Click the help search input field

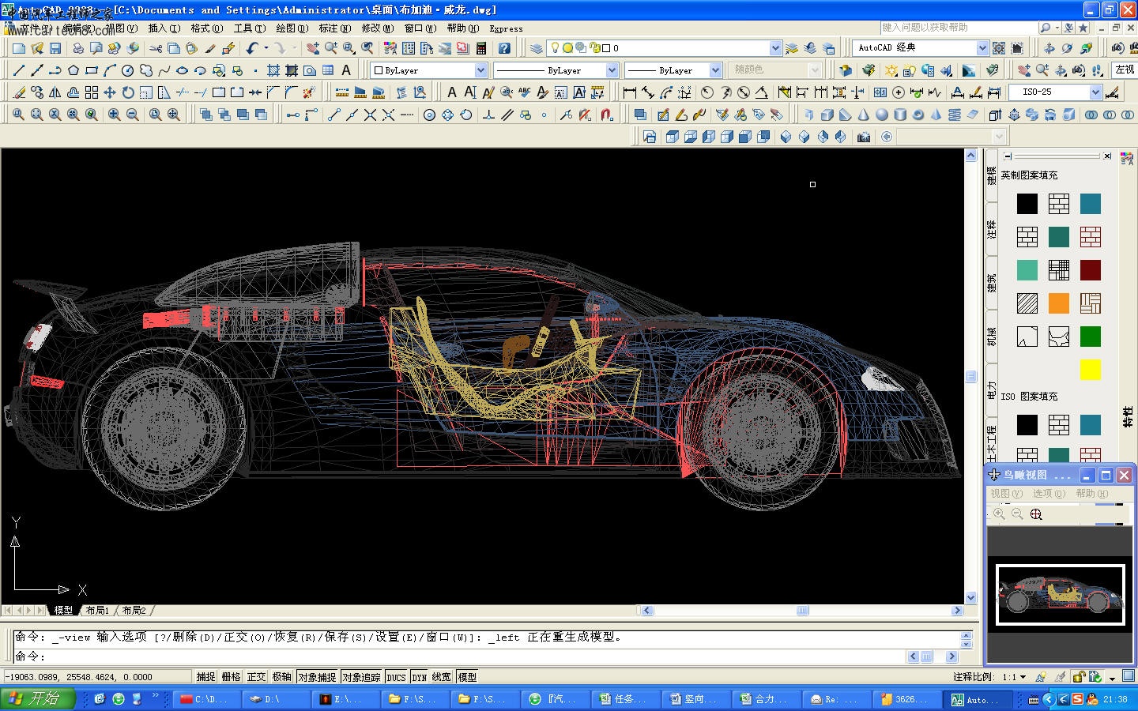click(x=958, y=28)
